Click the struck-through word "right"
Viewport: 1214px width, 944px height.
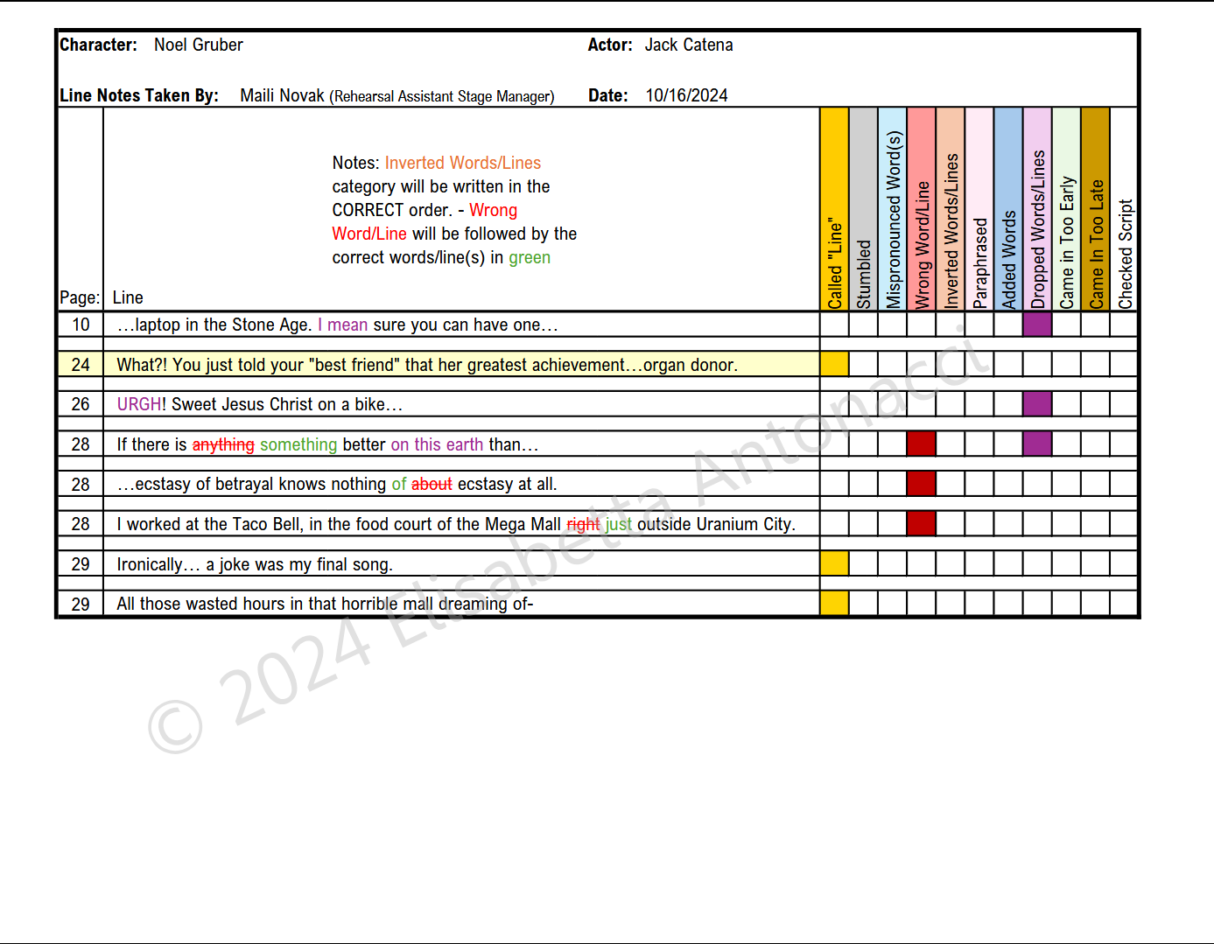point(583,524)
